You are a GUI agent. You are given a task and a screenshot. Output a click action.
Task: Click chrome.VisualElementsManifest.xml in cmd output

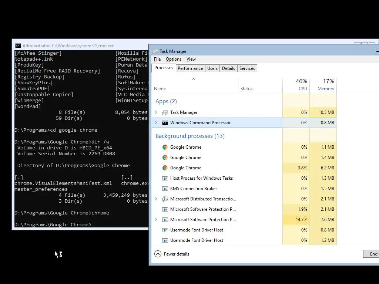pos(63,183)
